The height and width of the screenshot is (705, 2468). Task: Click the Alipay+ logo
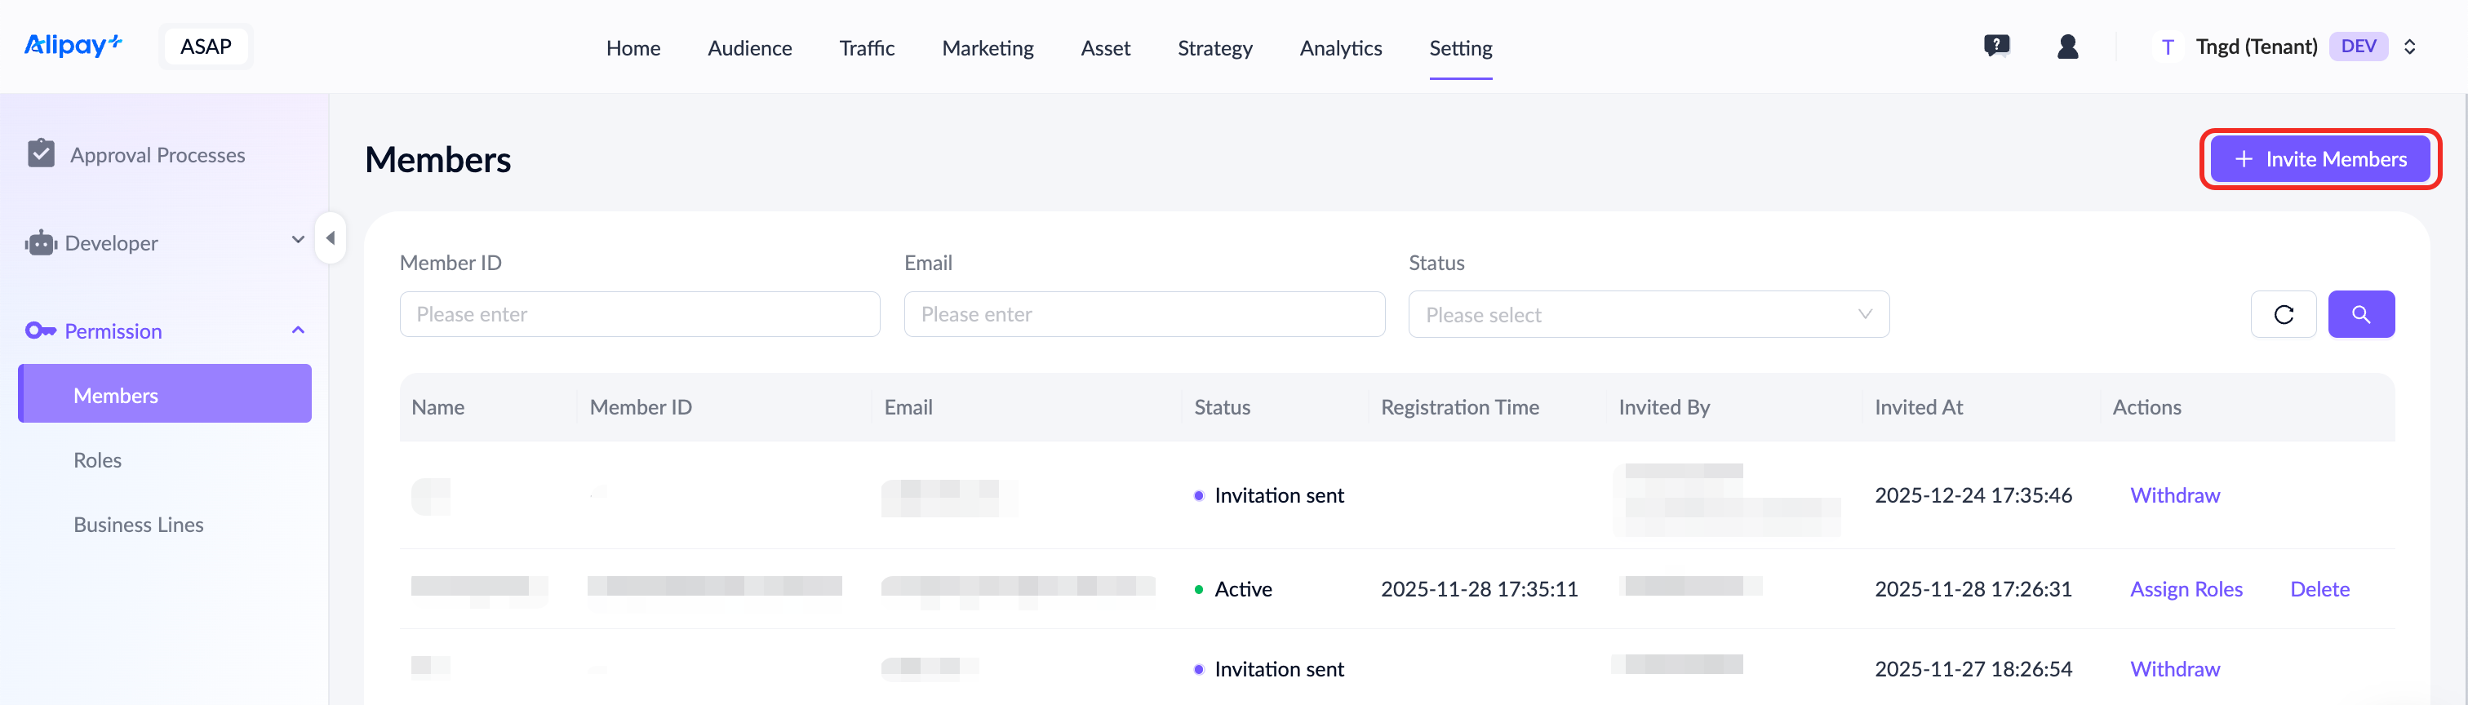pos(73,45)
